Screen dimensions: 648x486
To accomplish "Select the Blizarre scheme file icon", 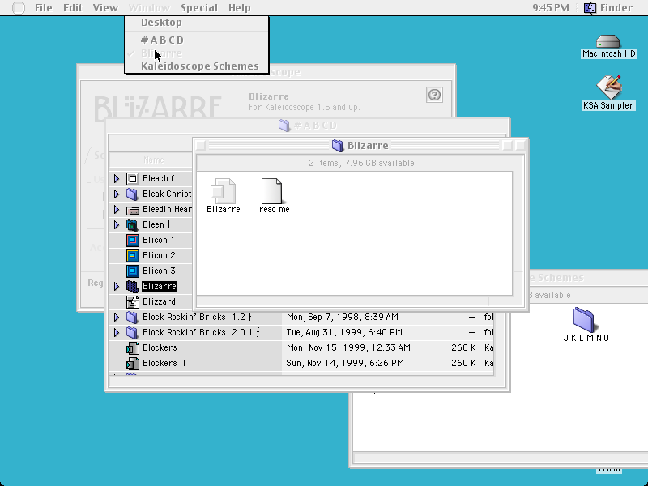I will pos(224,190).
